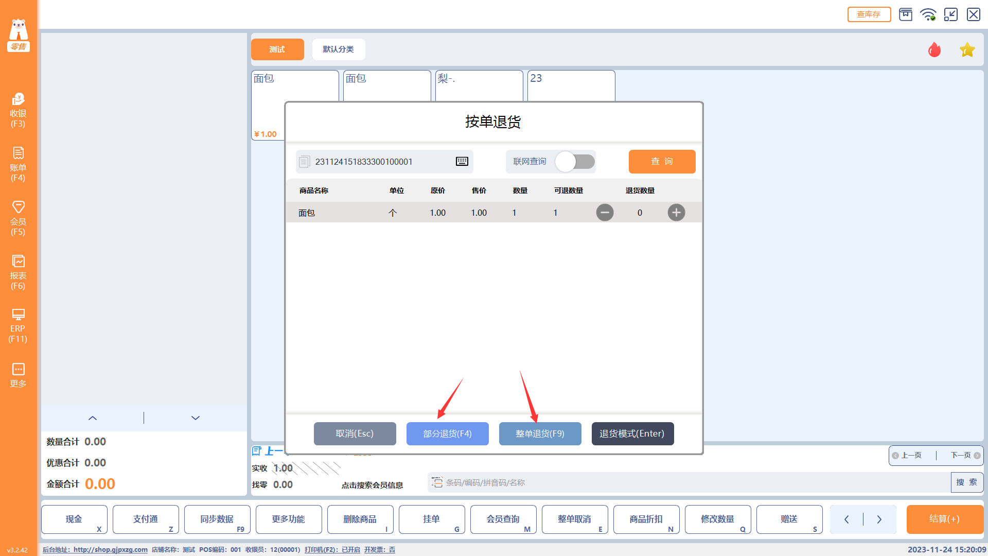The height and width of the screenshot is (556, 988).
Task: Click the on-screen keyboard icon in order field
Action: pyautogui.click(x=462, y=162)
